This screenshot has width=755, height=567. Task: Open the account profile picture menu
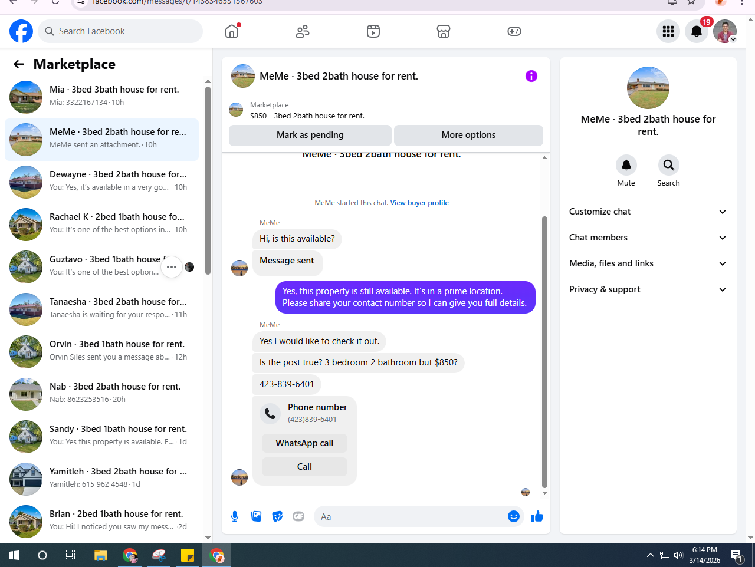pyautogui.click(x=725, y=31)
